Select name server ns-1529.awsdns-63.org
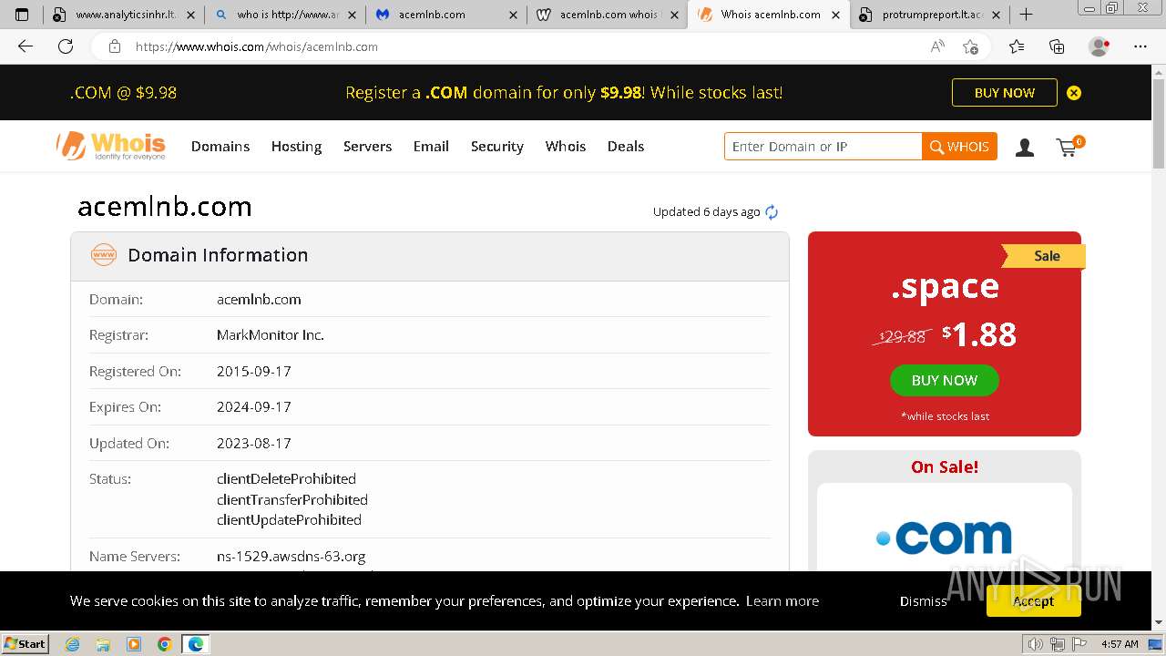The image size is (1166, 656). [291, 556]
